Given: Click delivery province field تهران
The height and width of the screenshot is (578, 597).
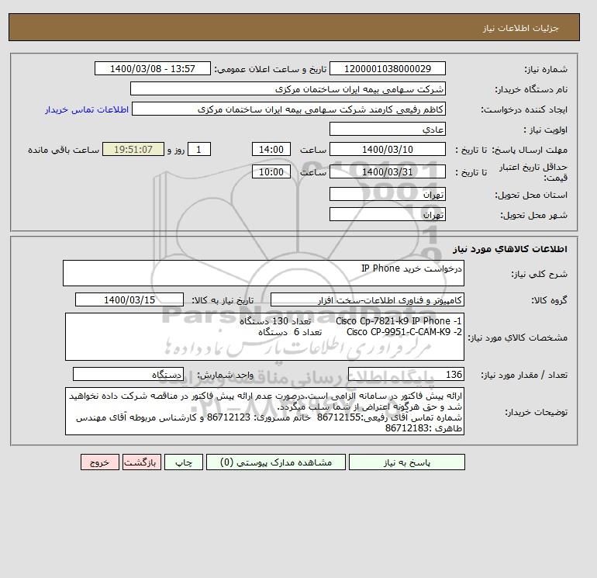Looking at the screenshot, I should coord(387,194).
